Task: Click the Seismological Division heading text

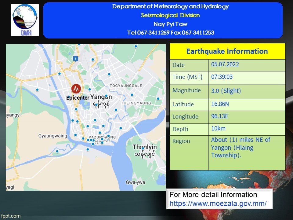Action: pyautogui.click(x=170, y=15)
